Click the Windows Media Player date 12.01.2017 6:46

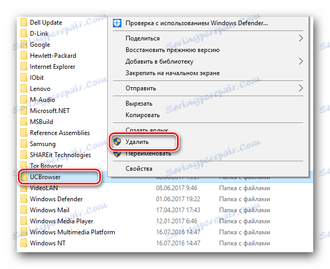coord(177,221)
